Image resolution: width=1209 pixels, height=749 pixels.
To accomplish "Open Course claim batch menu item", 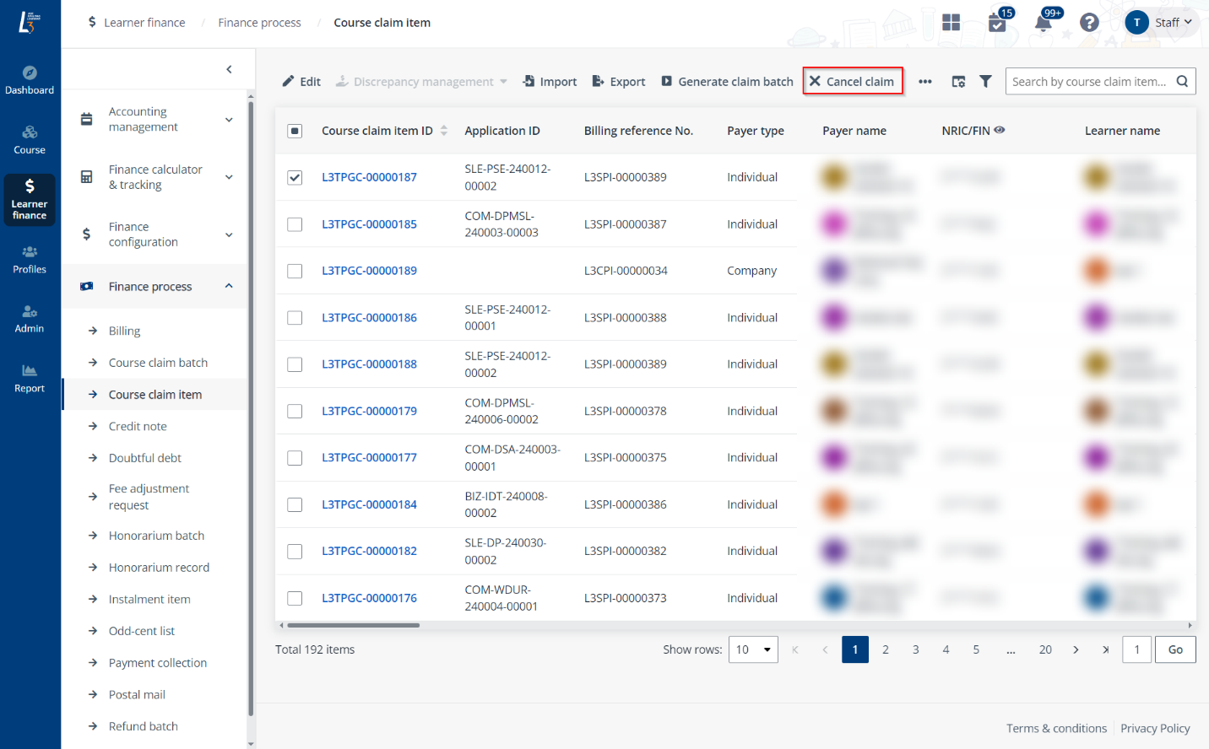I will click(158, 363).
